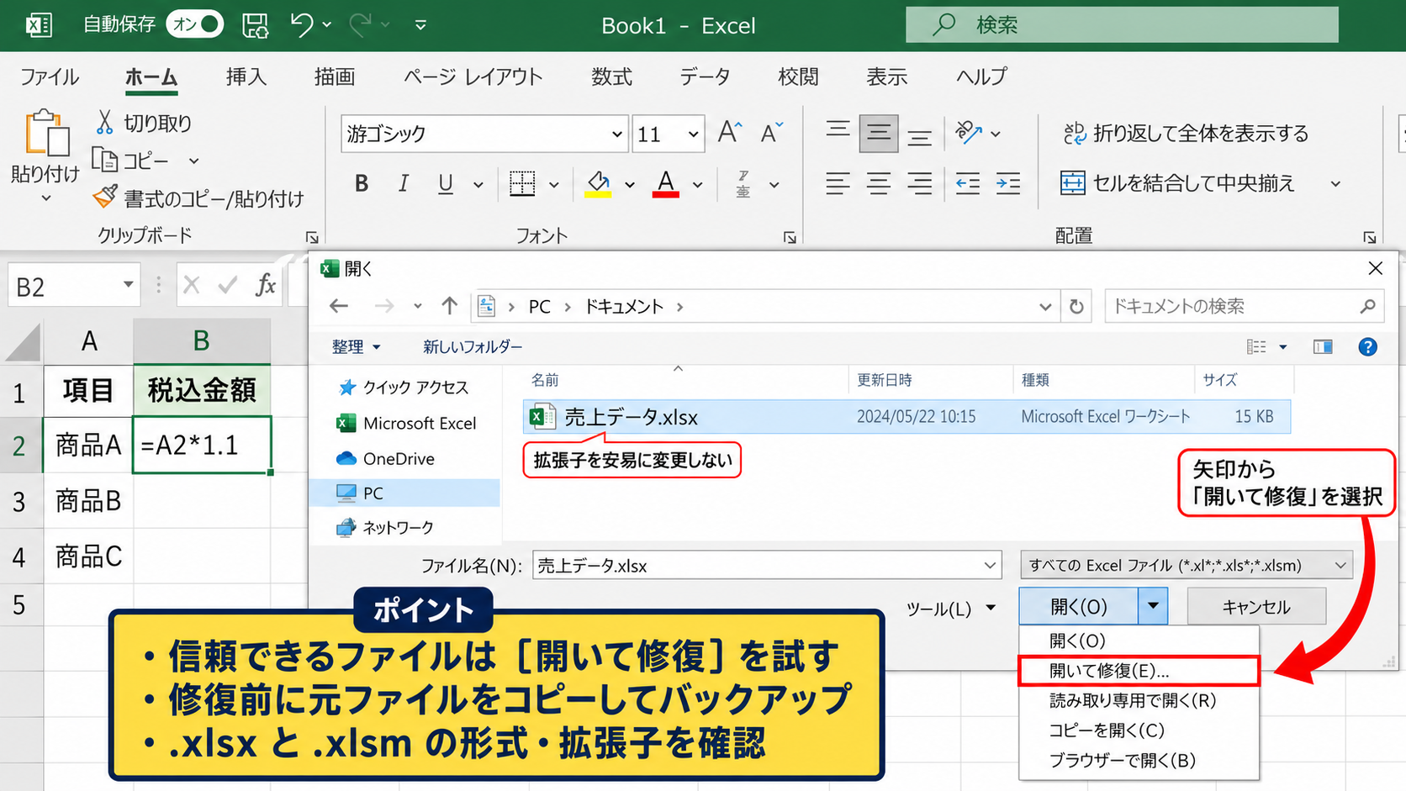Open the Quick Access Toolbar customize dropdown
Viewport: 1406px width, 791px height.
click(x=420, y=25)
